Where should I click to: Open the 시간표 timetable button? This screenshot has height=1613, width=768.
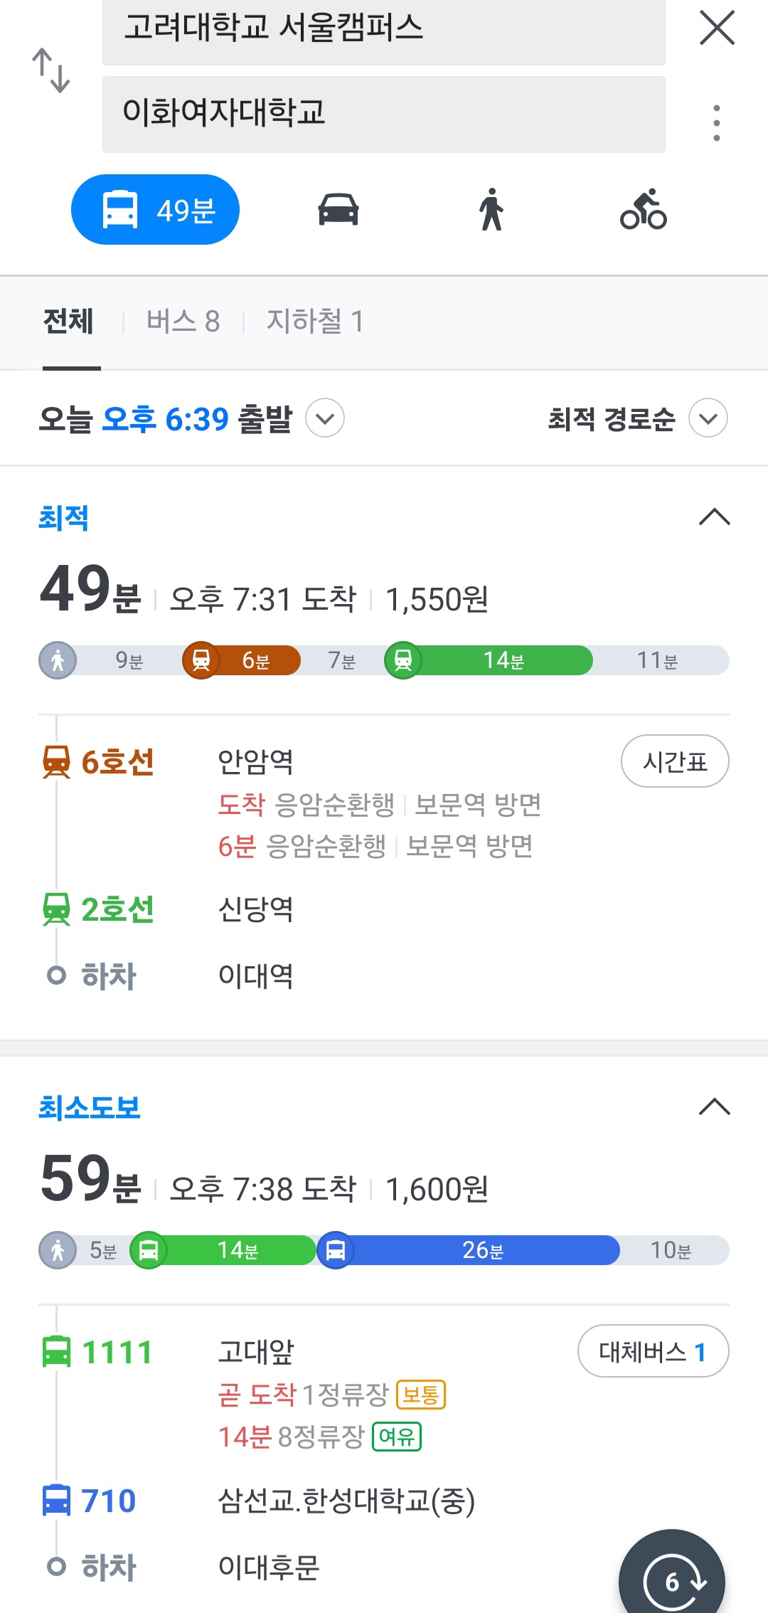675,761
